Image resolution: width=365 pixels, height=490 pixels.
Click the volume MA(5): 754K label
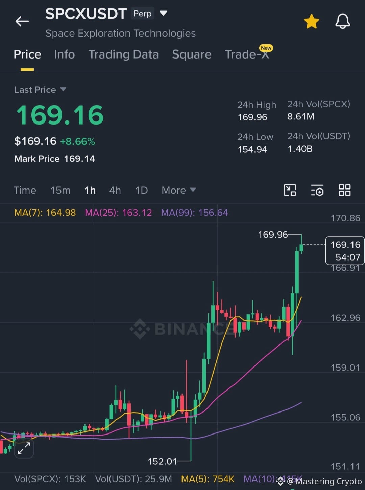208,479
